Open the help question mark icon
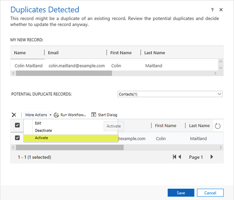Viewport: 234px width, 200px height. pos(213,10)
